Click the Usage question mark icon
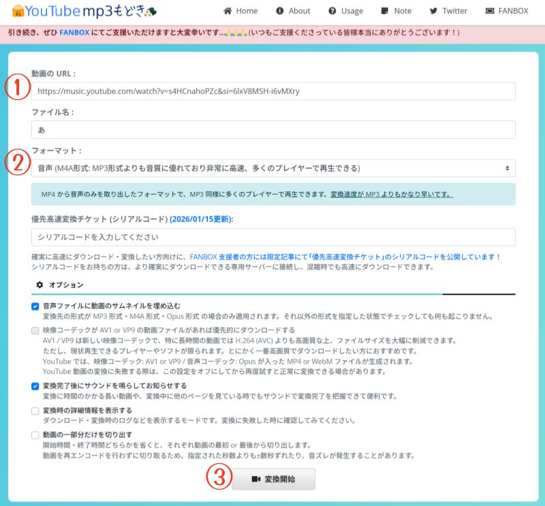The width and height of the screenshot is (545, 506). 332,11
